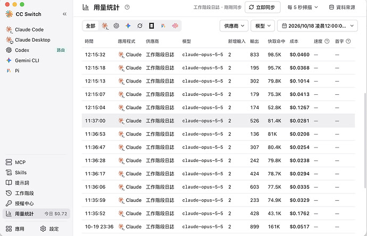Click the 首字 column help icon
Viewport: 367px width, 236px height.
point(348,41)
